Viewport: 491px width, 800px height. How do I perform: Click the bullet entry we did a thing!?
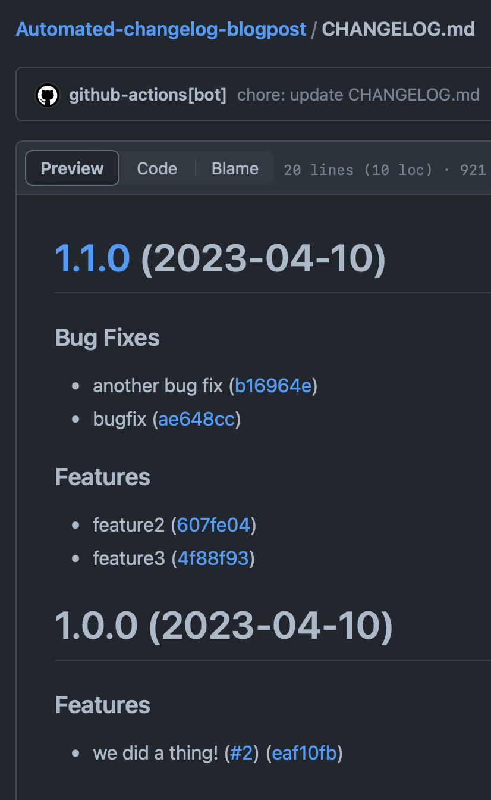click(158, 753)
